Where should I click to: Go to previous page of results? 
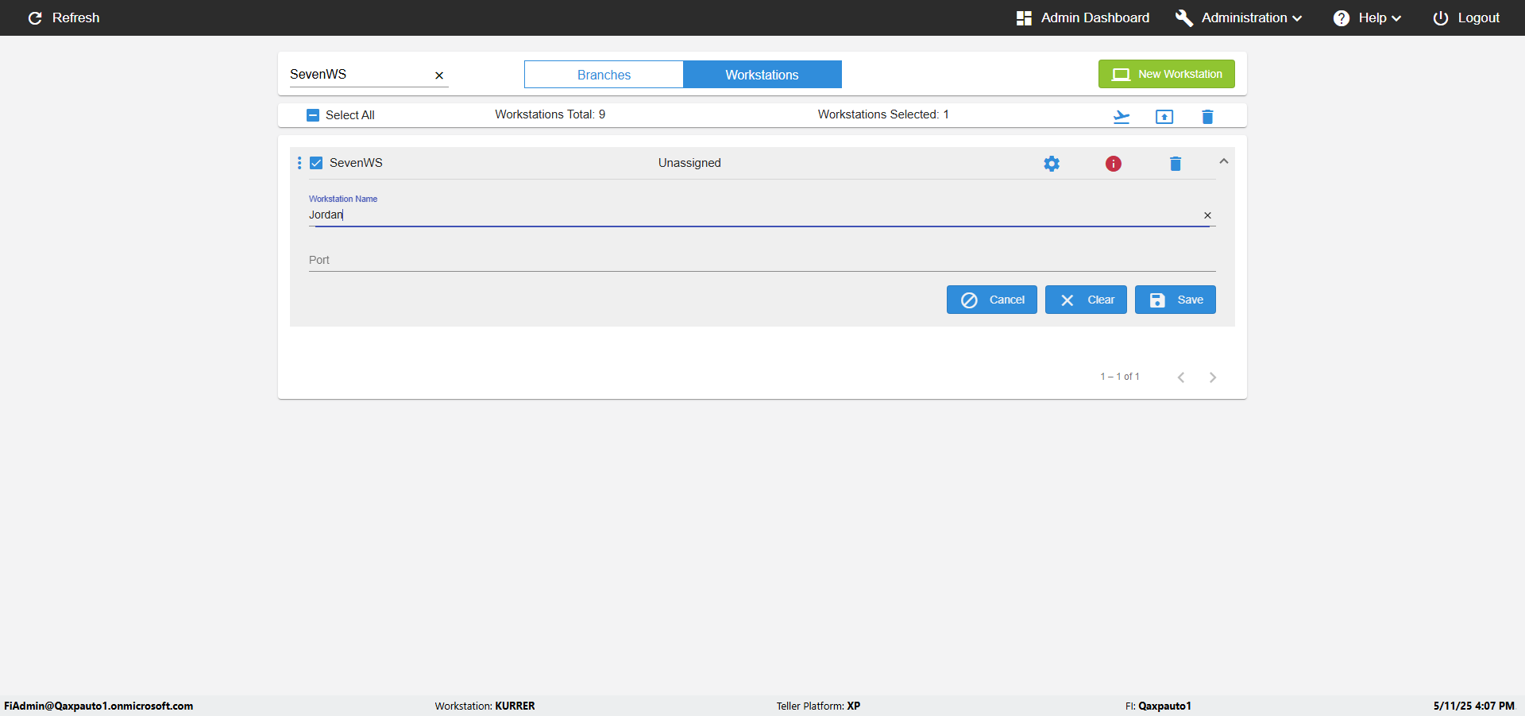tap(1181, 377)
